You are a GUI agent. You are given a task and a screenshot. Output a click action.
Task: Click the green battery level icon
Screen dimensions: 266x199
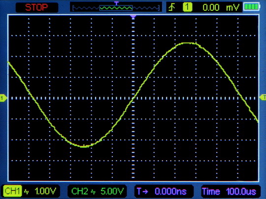pyautogui.click(x=252, y=6)
